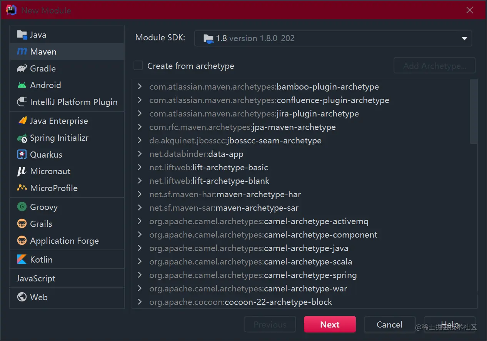
Task: Select cocoon-22-archetype-block row
Action: (x=301, y=302)
